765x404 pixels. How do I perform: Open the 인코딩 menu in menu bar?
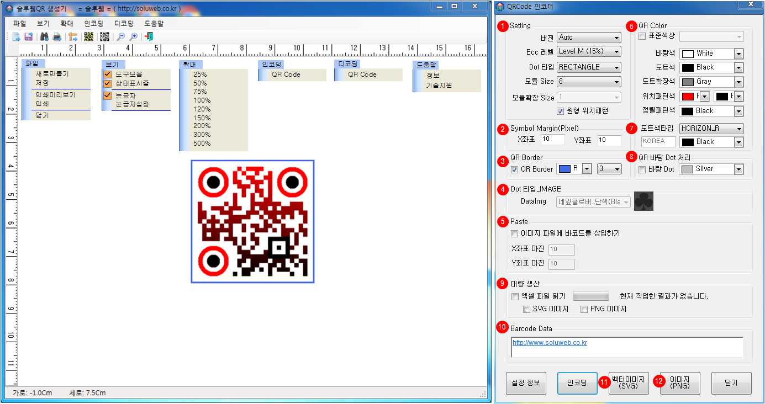point(94,24)
